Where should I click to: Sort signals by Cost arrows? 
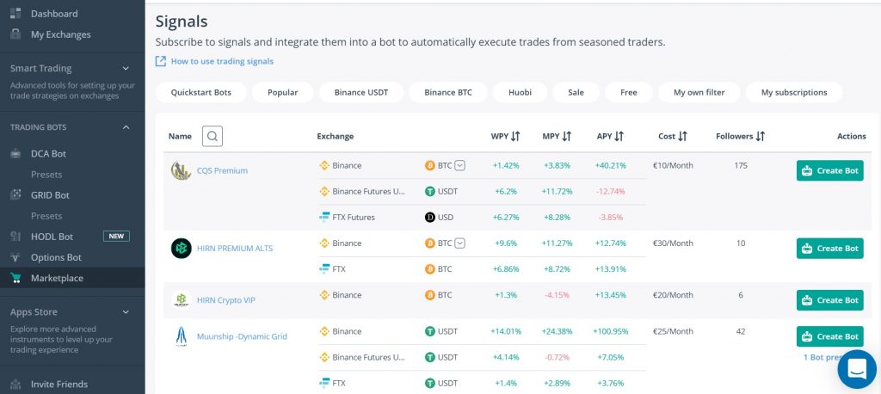(x=682, y=136)
